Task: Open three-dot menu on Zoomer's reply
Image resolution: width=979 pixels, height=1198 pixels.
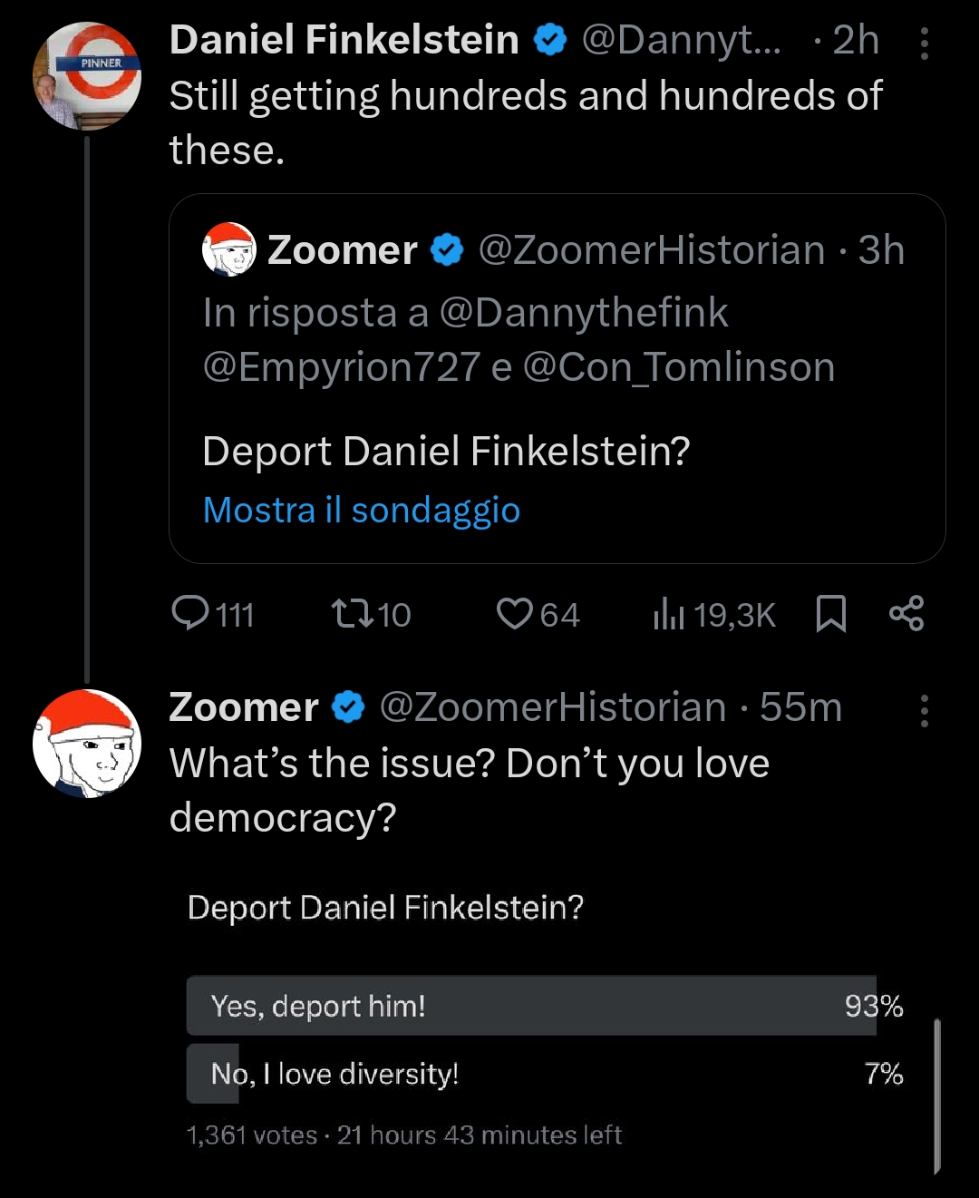Action: (x=924, y=711)
